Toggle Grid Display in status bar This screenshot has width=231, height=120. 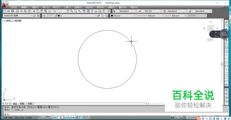(47, 117)
